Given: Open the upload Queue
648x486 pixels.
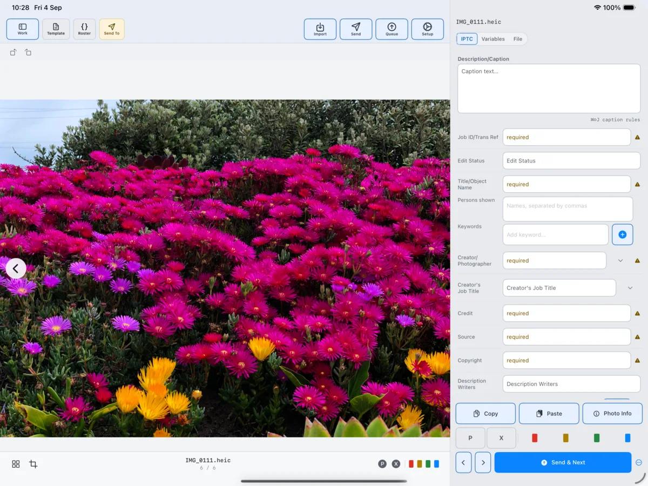Looking at the screenshot, I should [x=391, y=29].
